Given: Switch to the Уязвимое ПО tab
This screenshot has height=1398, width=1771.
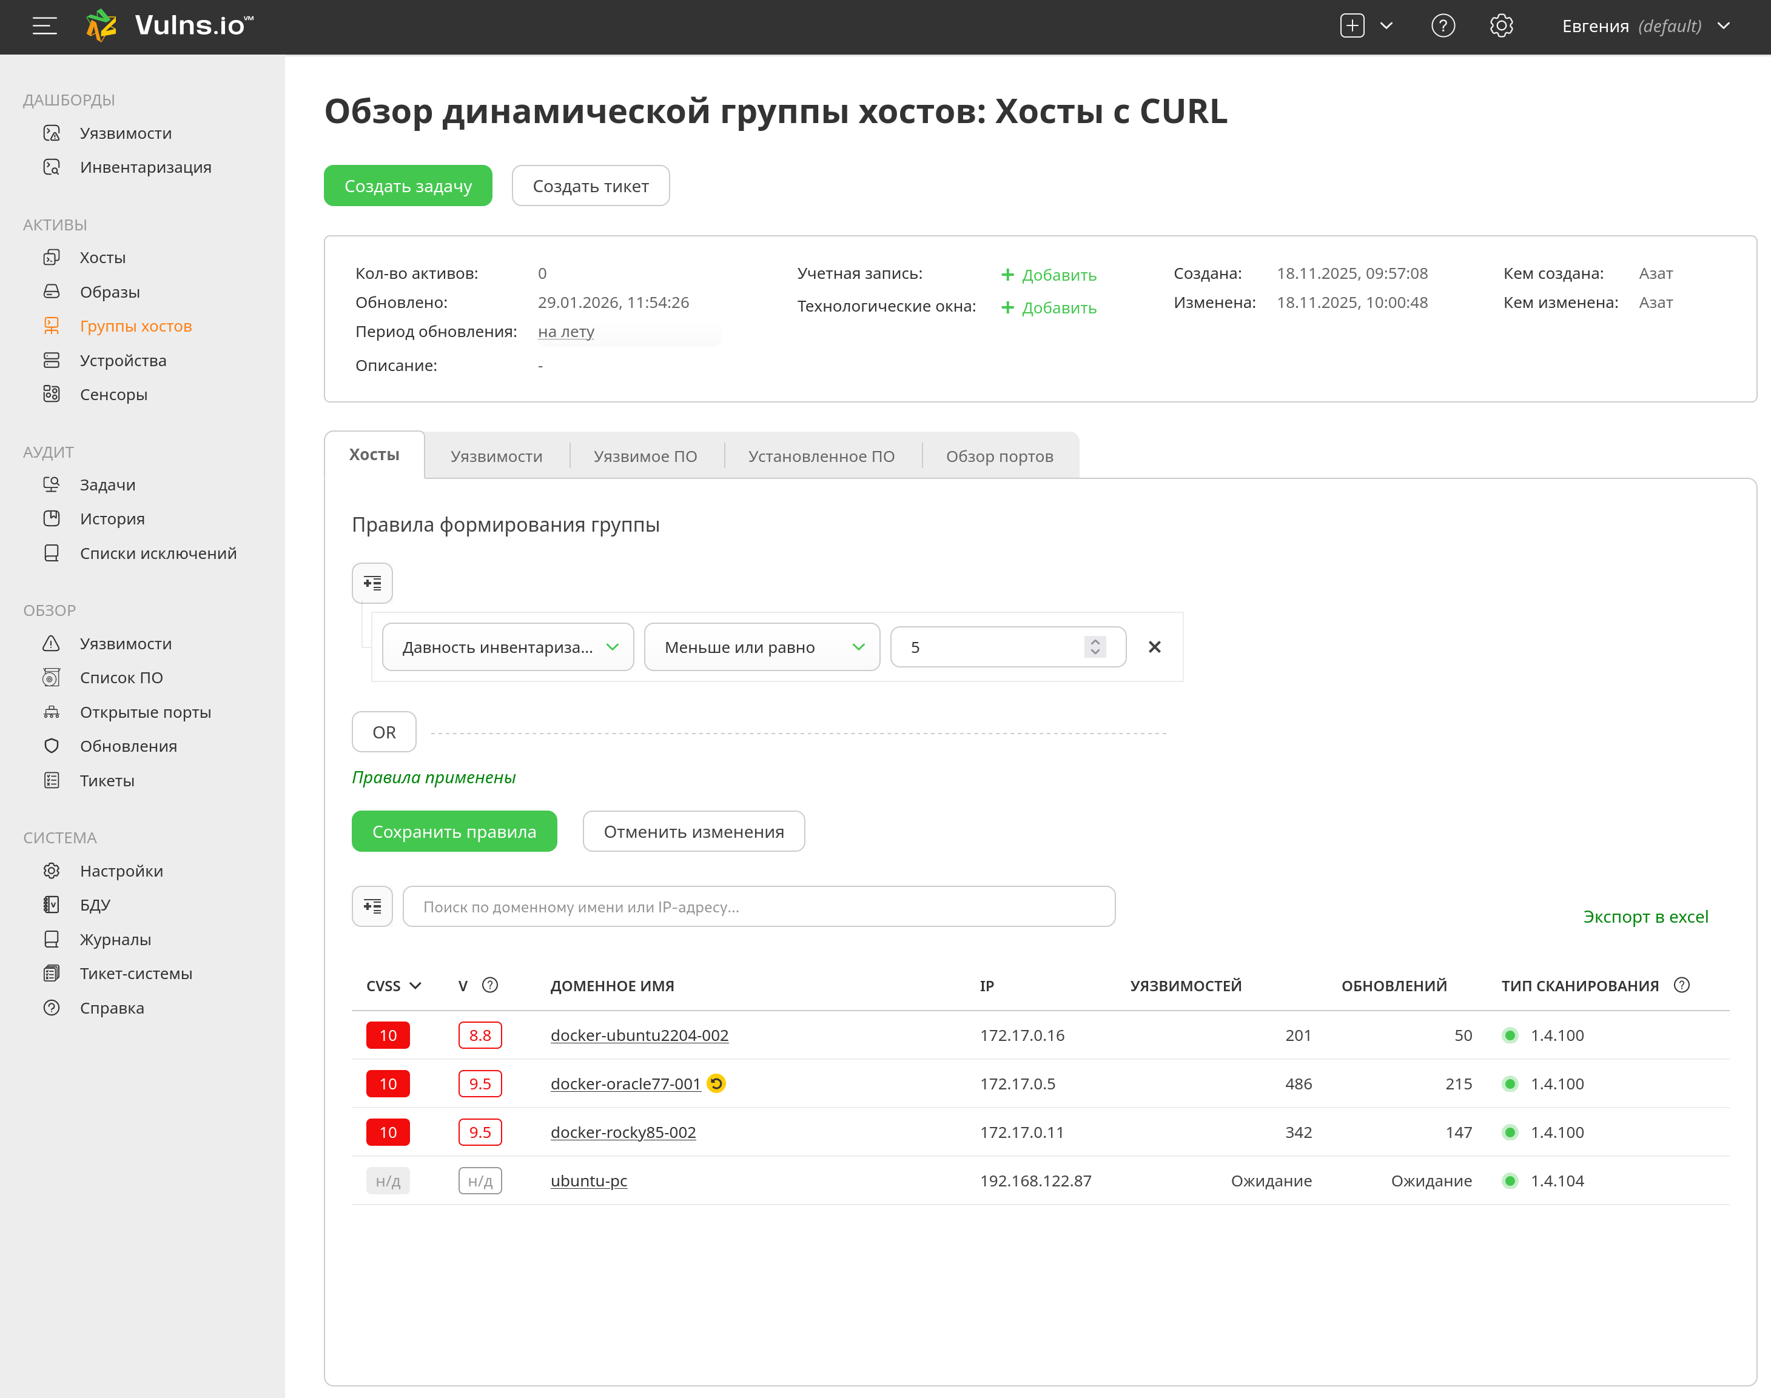Looking at the screenshot, I should tap(645, 456).
